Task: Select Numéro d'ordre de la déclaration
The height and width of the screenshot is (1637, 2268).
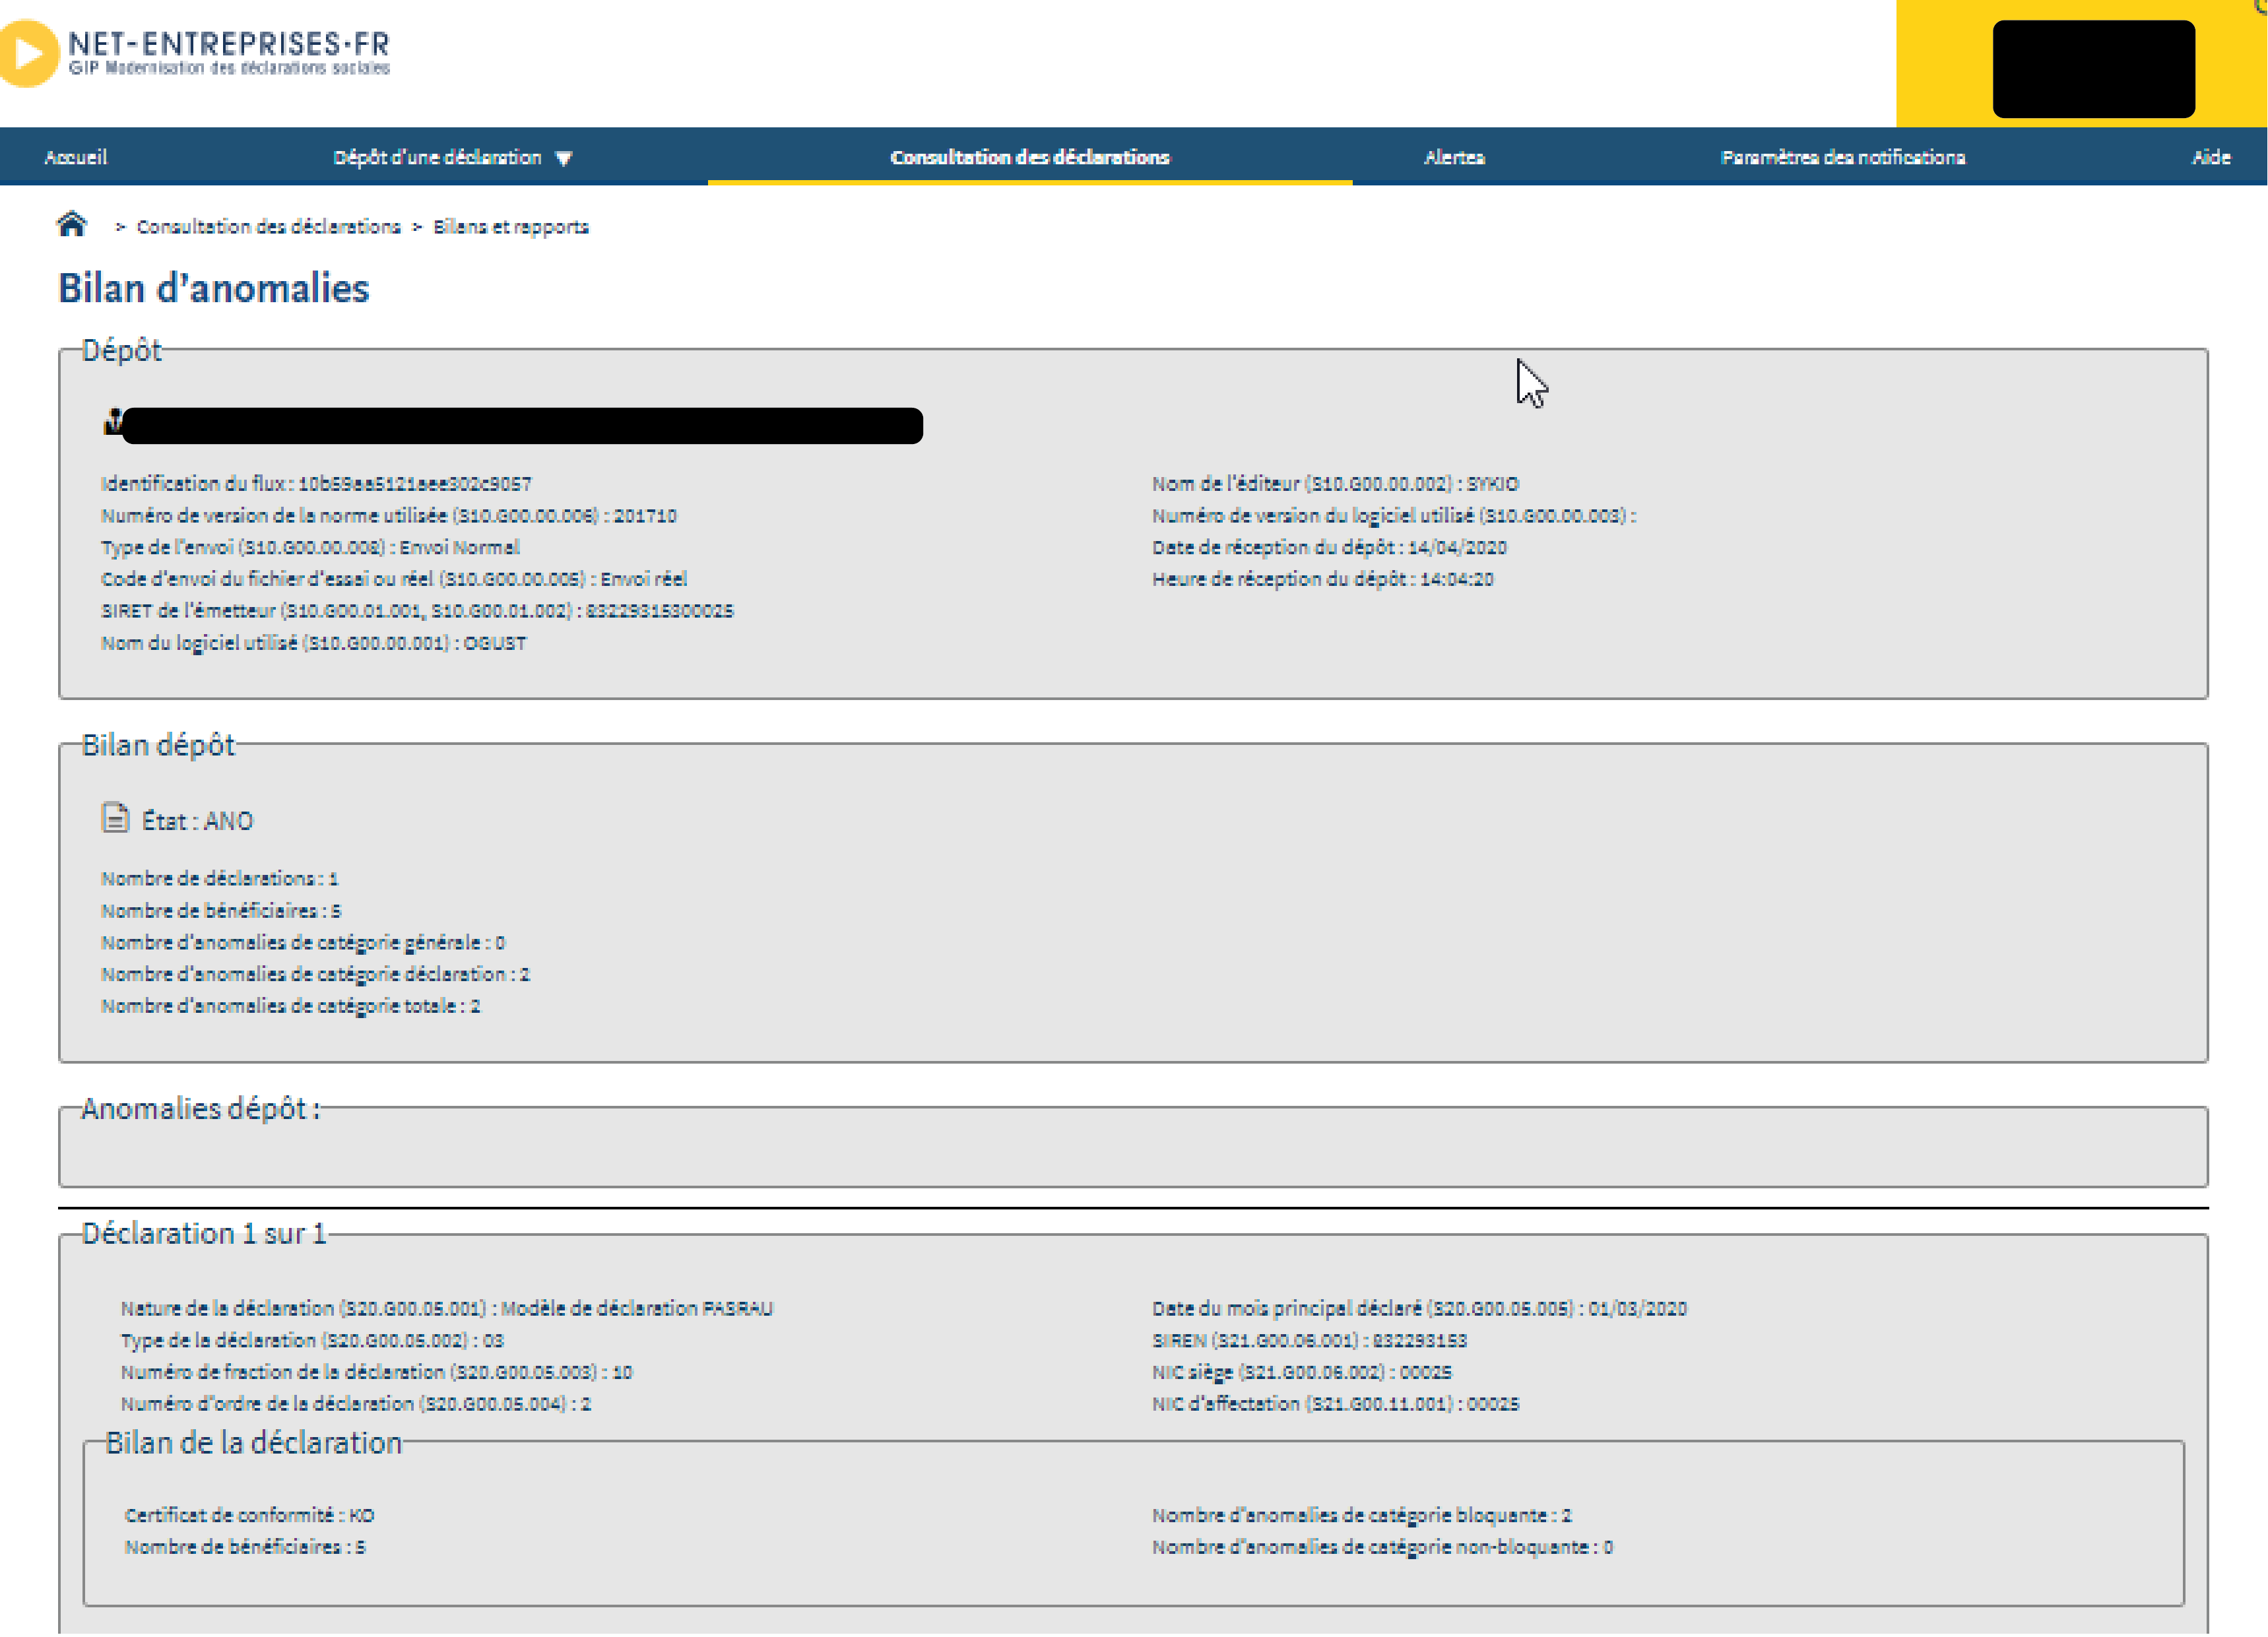Action: 356,1404
